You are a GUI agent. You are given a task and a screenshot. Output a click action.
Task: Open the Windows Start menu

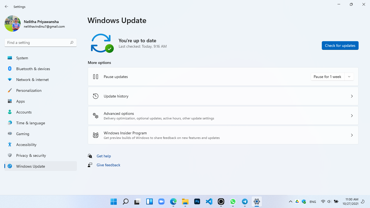(114, 201)
